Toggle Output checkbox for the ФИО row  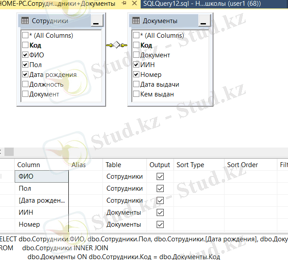[x=160, y=176]
